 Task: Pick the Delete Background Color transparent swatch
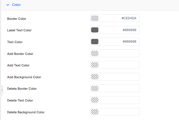[95, 112]
